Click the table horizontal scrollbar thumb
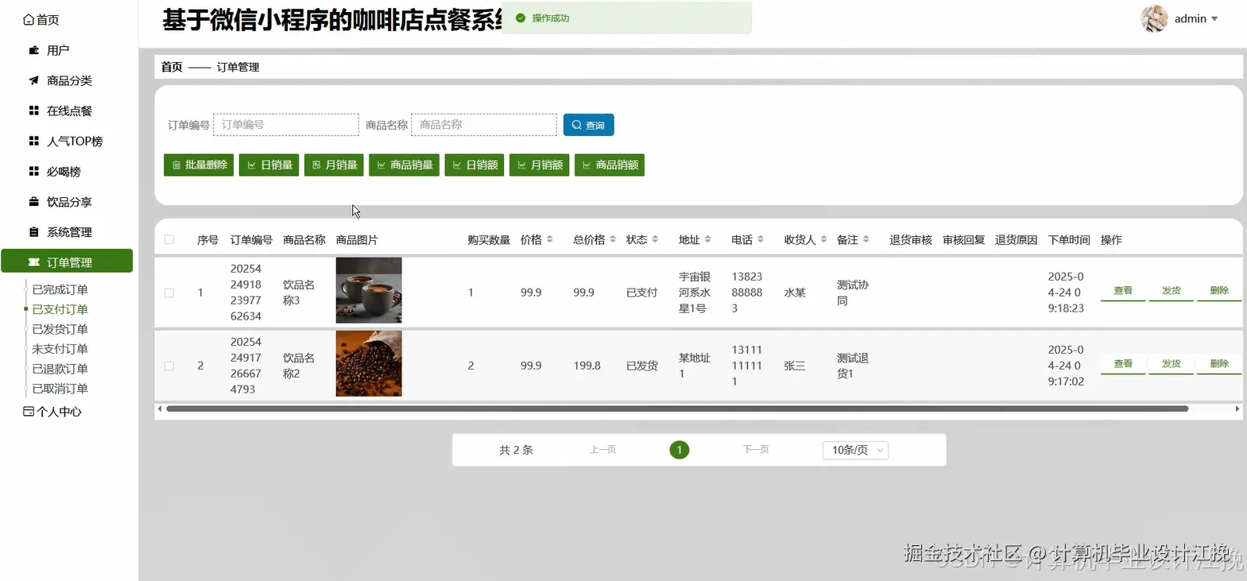Image resolution: width=1247 pixels, height=581 pixels. pos(677,409)
